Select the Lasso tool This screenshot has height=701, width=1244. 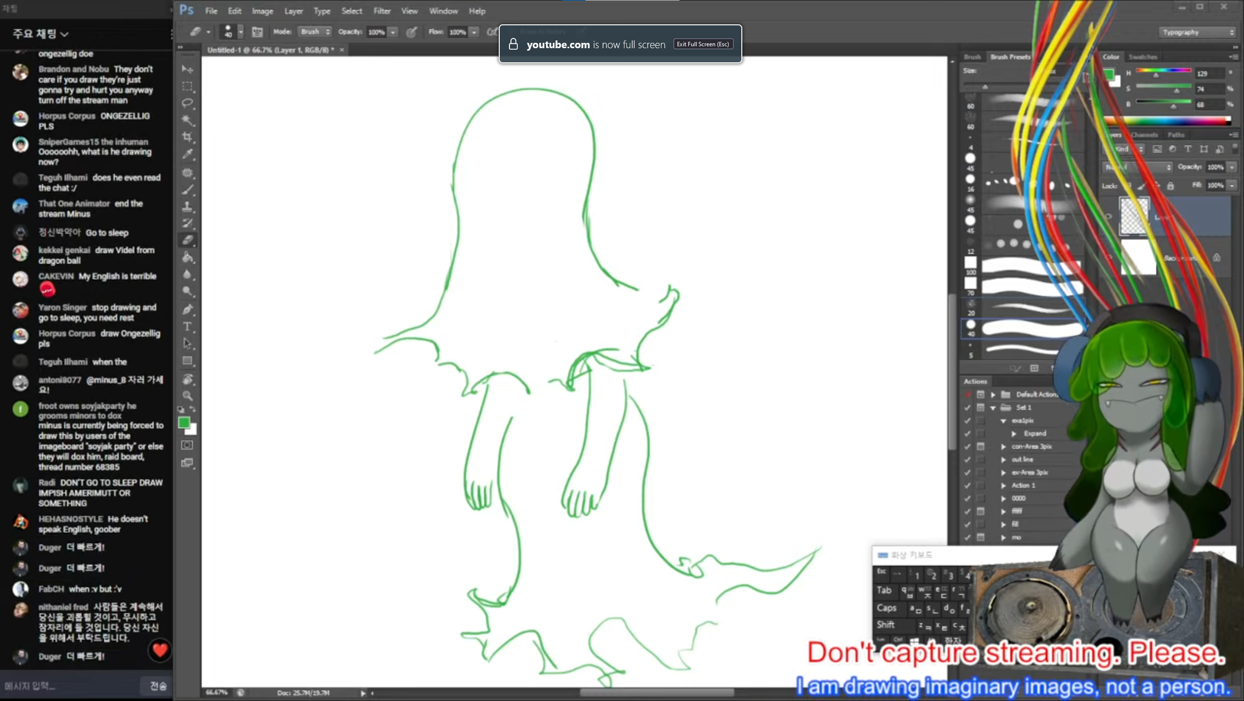[187, 103]
